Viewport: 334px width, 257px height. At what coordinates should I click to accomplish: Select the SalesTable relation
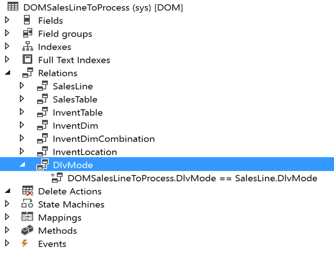point(75,99)
